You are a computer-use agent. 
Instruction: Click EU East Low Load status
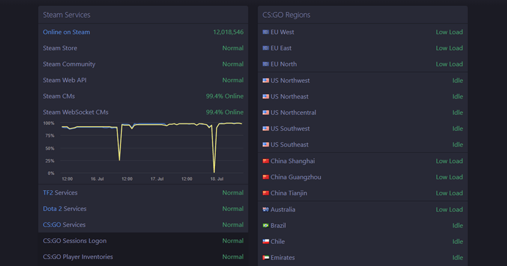pos(449,48)
